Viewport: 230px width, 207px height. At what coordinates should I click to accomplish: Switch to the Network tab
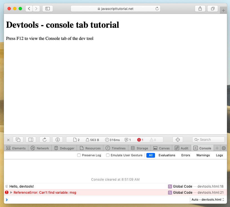click(40, 148)
